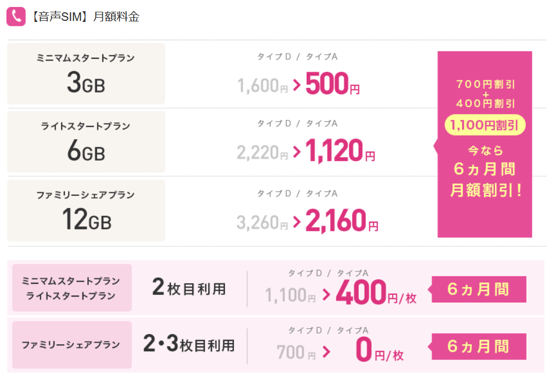The width and height of the screenshot is (551, 379).
Task: Click the pink phone icon
Action: pos(16,16)
